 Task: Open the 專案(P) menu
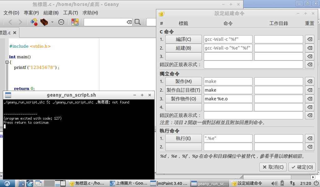(x=31, y=13)
